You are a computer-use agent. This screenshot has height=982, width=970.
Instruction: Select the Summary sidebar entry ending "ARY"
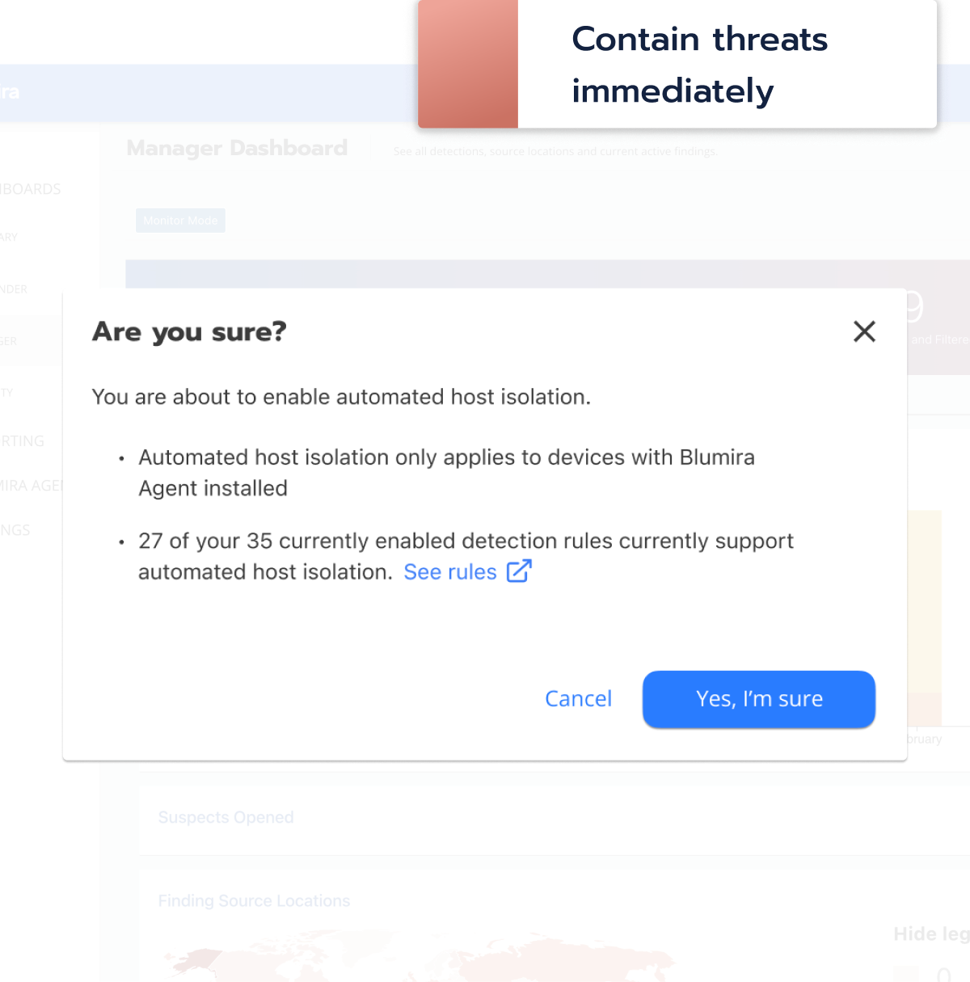[x=9, y=238]
